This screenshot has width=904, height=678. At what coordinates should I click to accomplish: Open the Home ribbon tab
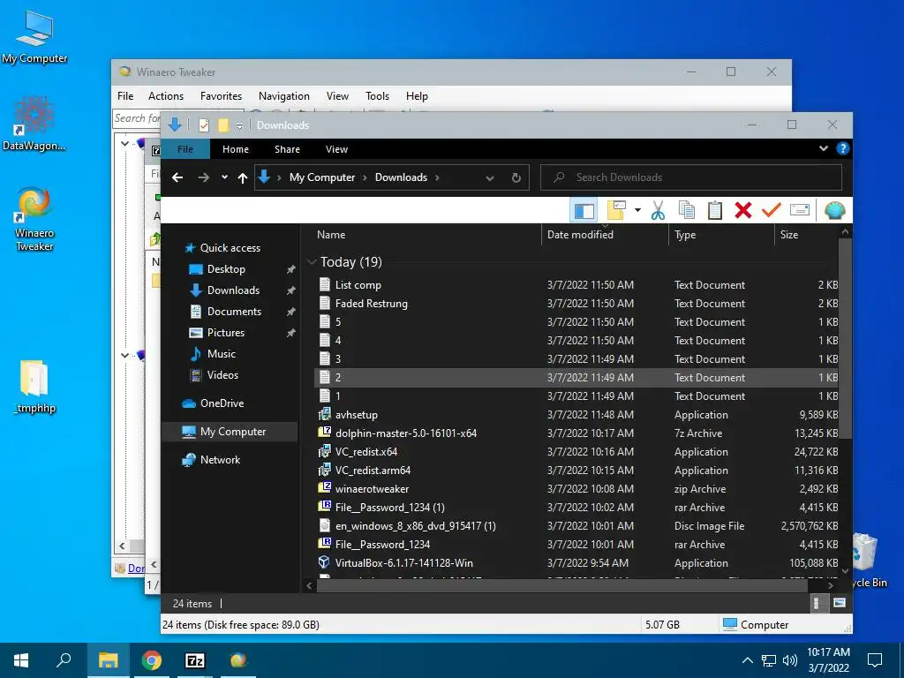[235, 149]
